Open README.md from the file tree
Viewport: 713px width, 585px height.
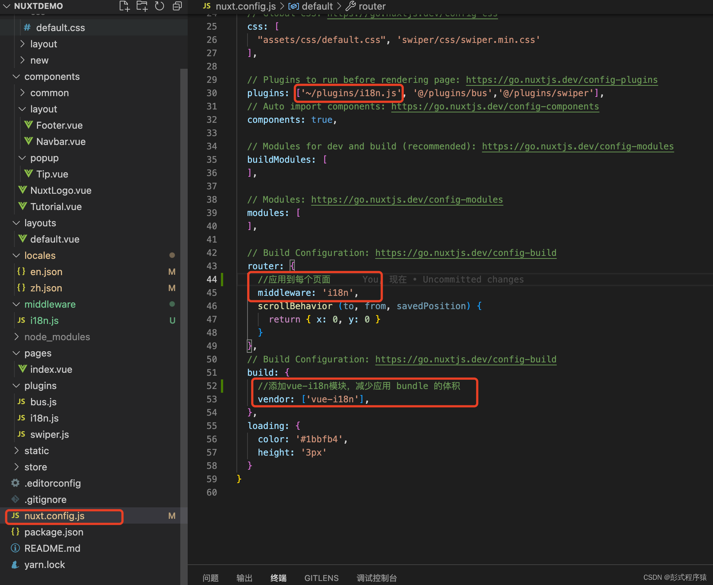coord(52,548)
